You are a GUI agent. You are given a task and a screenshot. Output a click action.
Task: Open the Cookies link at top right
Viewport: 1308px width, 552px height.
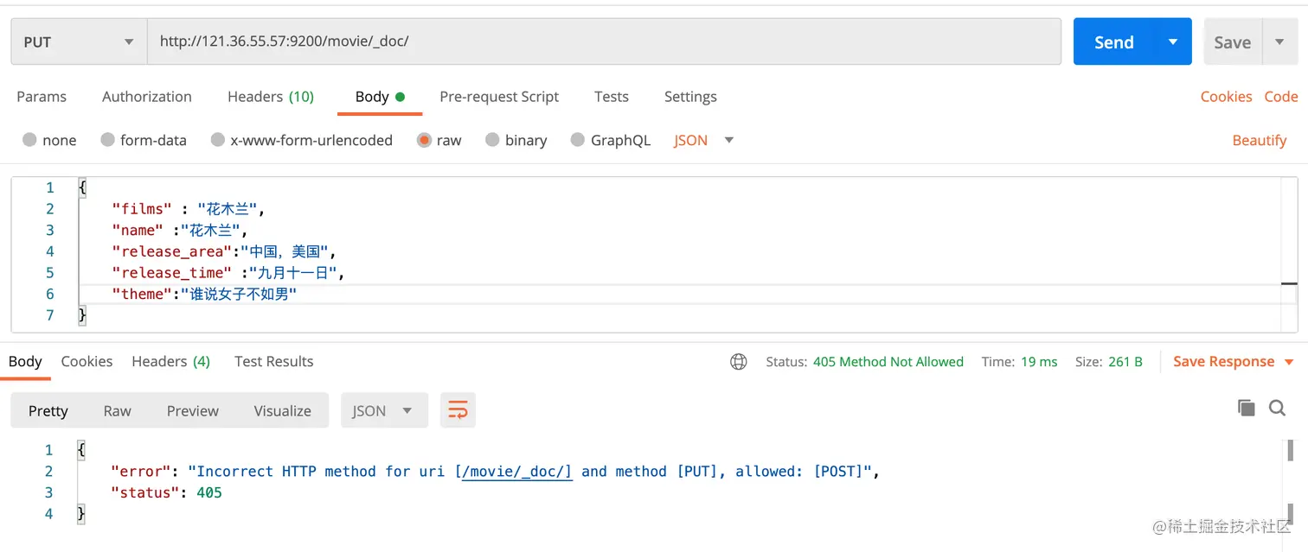(x=1226, y=97)
